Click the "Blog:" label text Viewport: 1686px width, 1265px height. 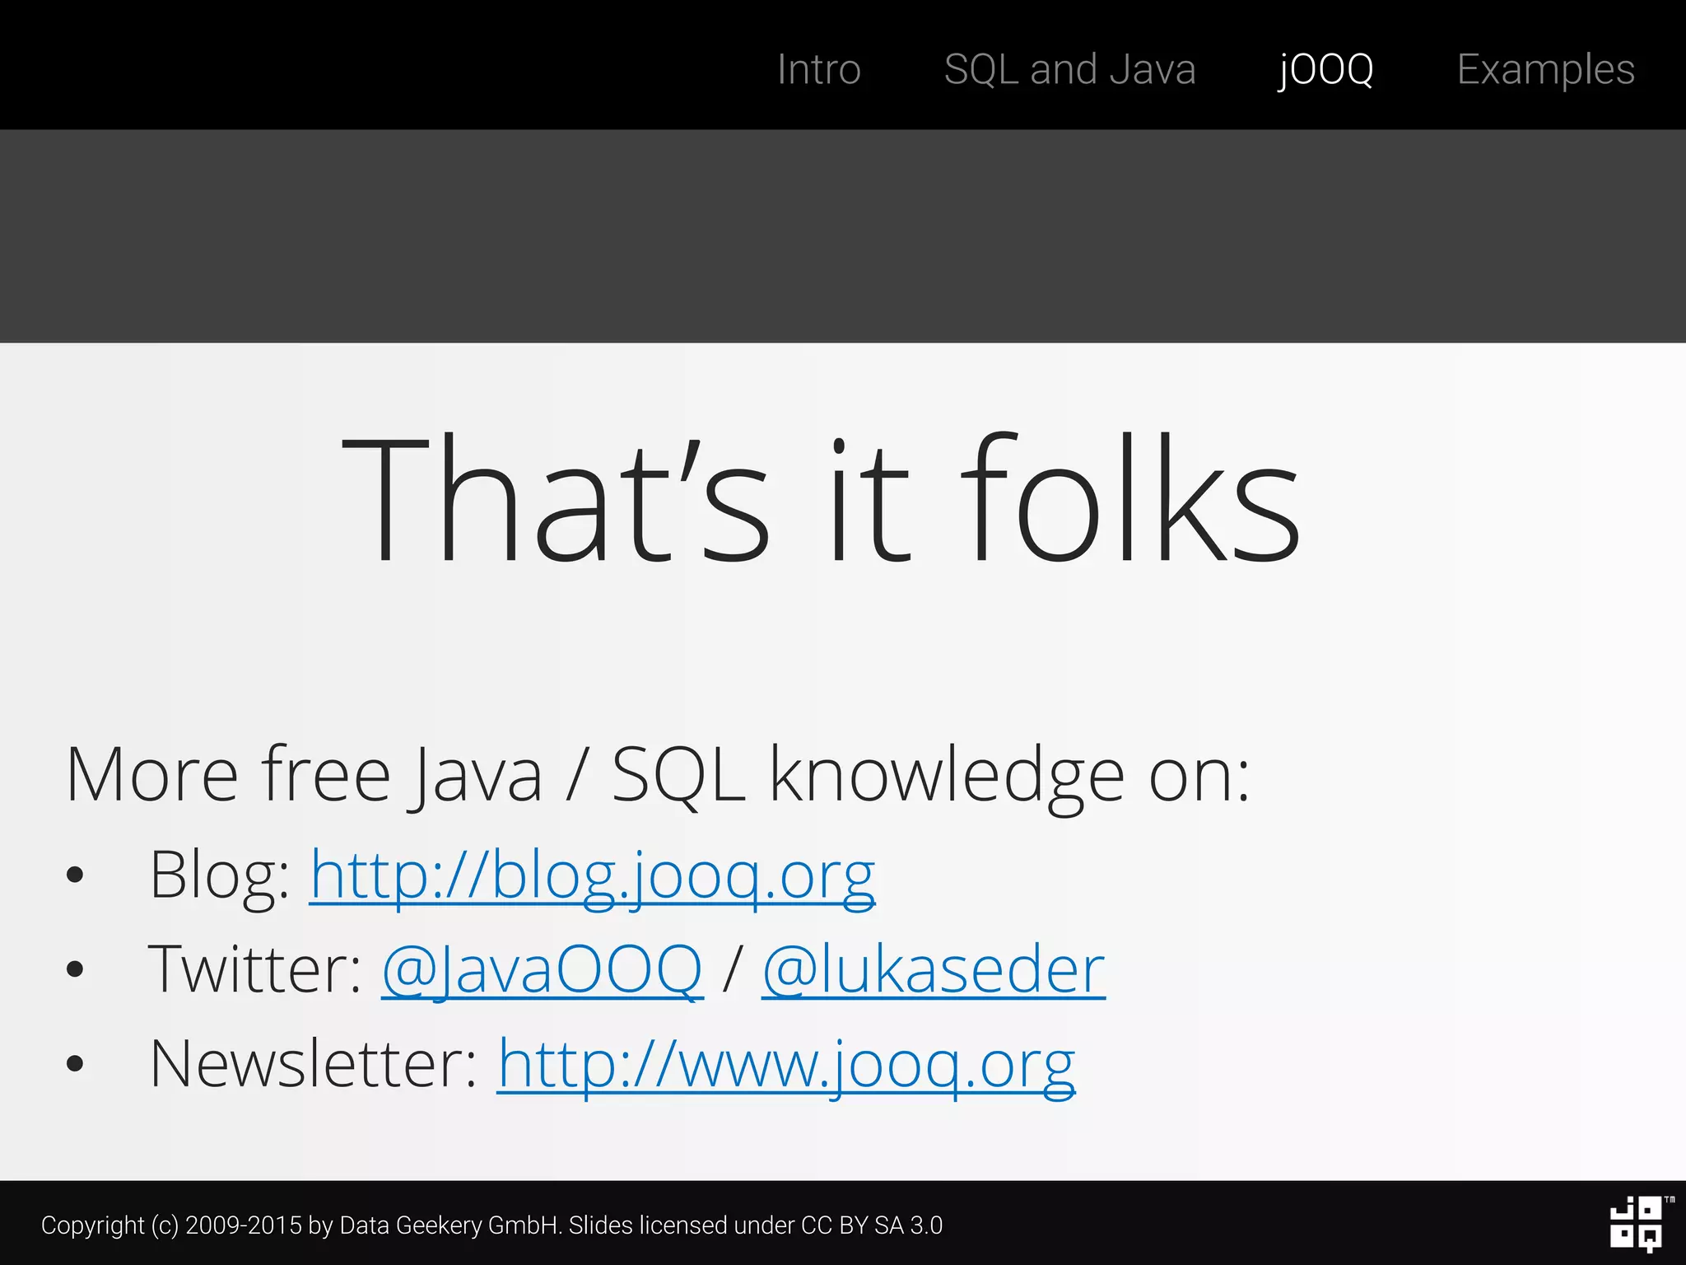point(219,875)
